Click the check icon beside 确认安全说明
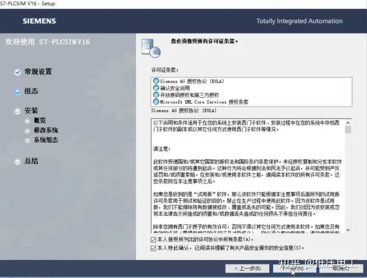 click(156, 88)
